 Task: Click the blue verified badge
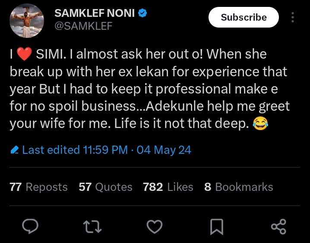pyautogui.click(x=143, y=13)
